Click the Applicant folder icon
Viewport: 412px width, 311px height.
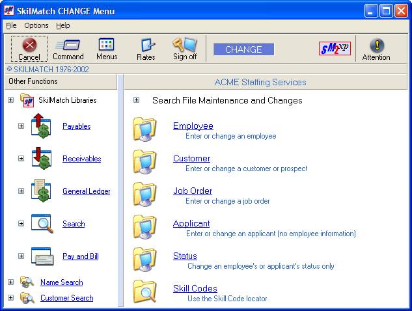(144, 227)
